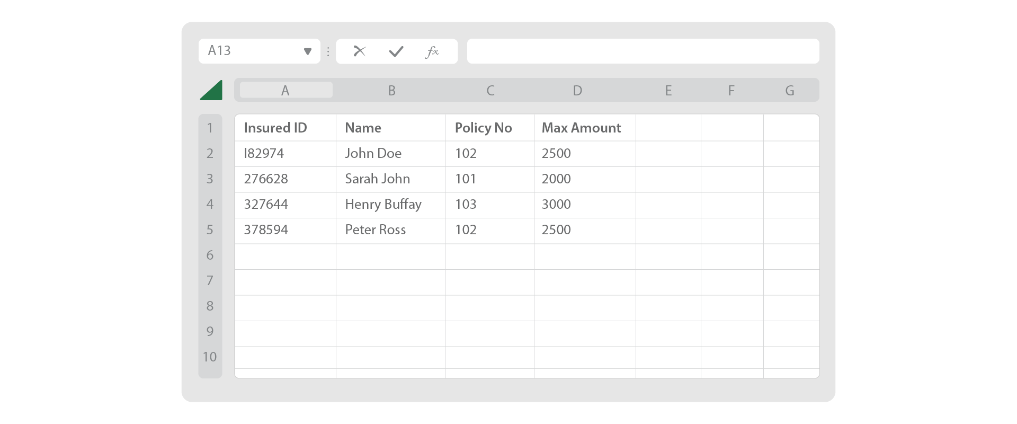Click the Insured ID header cell
The height and width of the screenshot is (424, 1017).
coord(285,128)
